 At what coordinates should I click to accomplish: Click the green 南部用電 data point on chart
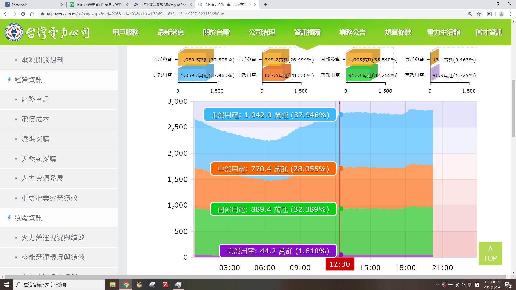tap(341, 209)
